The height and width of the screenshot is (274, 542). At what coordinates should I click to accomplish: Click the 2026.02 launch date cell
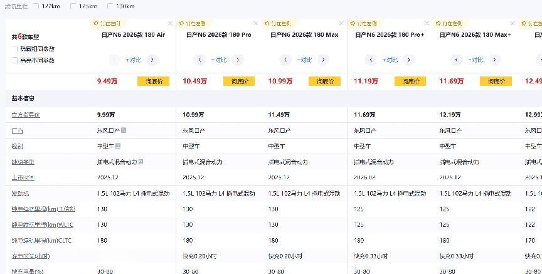[x=364, y=177]
